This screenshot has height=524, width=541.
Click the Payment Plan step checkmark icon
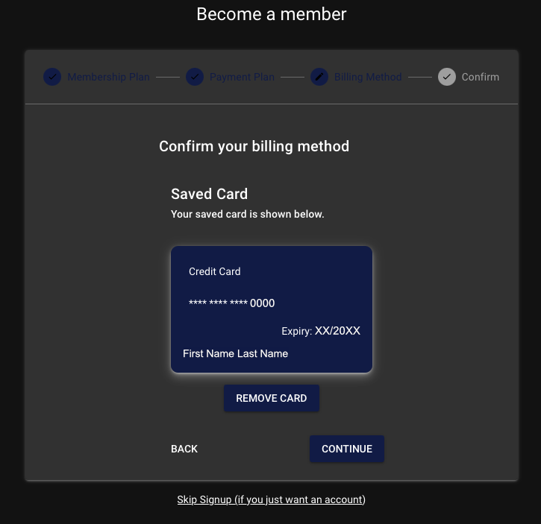[195, 77]
